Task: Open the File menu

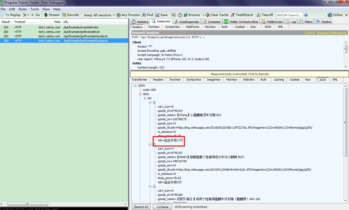Action: [3, 9]
